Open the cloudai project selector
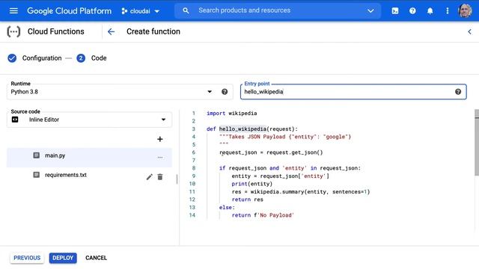Screen dimensions: 479x269 [x=140, y=11]
